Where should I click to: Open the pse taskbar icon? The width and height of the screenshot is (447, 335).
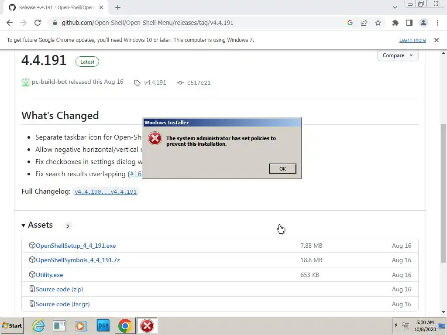[x=103, y=325]
